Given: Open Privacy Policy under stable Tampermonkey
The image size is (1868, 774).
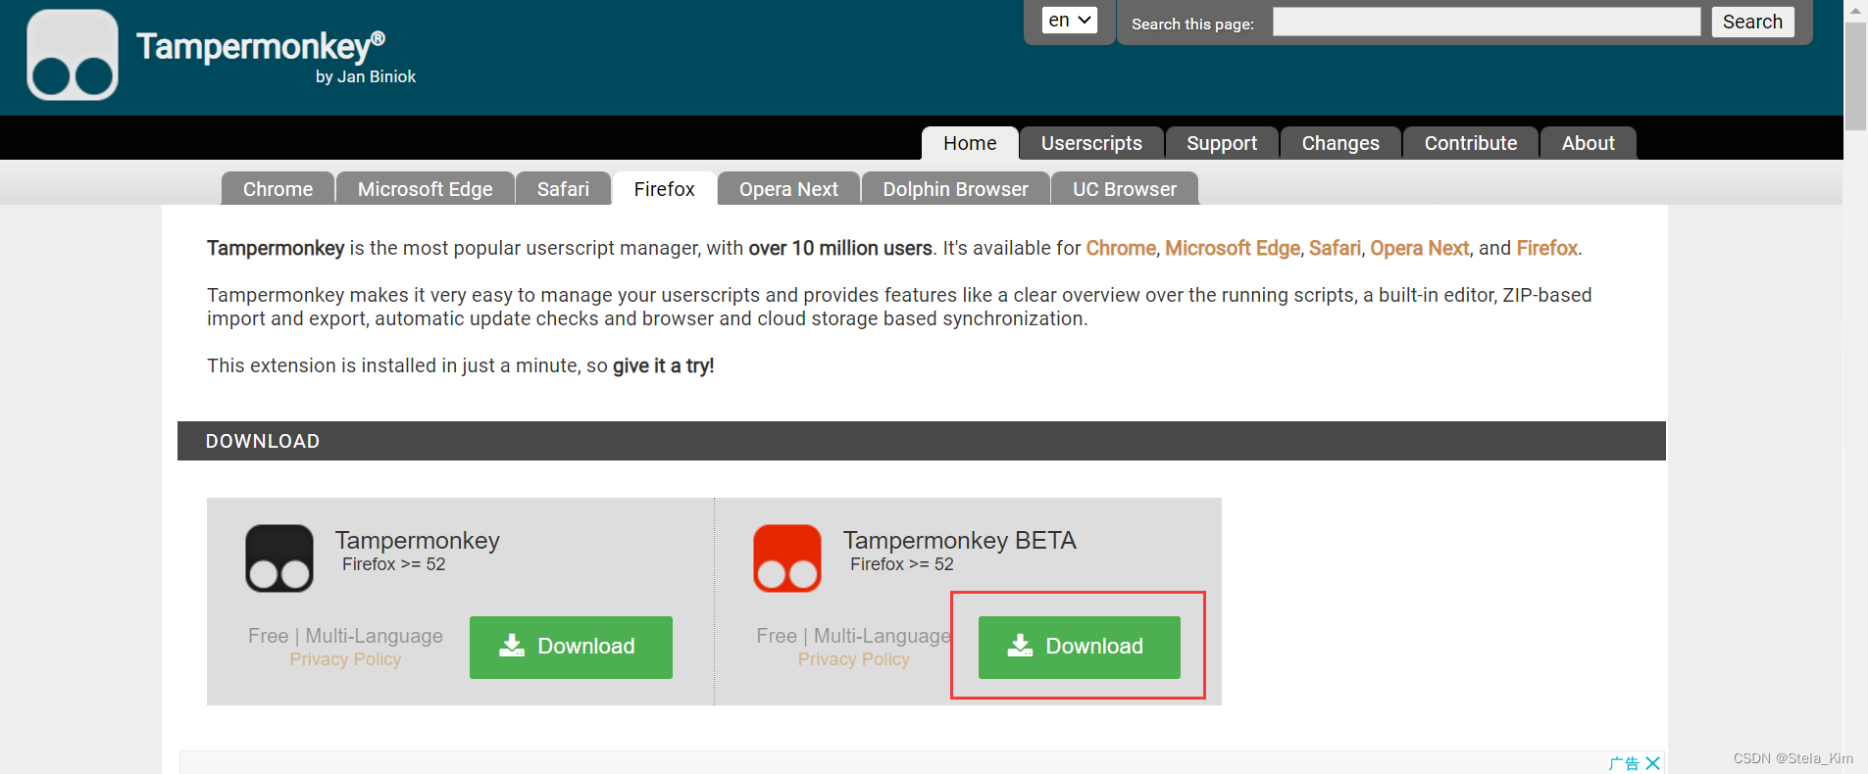Looking at the screenshot, I should pos(345,659).
